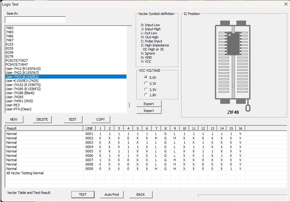The height and width of the screenshot is (202, 290).
Task: Open the EDIT vector dialog
Action: coord(73,119)
